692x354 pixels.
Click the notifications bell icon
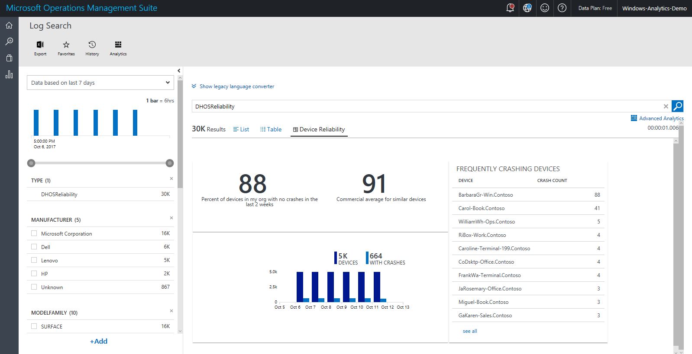pyautogui.click(x=510, y=8)
